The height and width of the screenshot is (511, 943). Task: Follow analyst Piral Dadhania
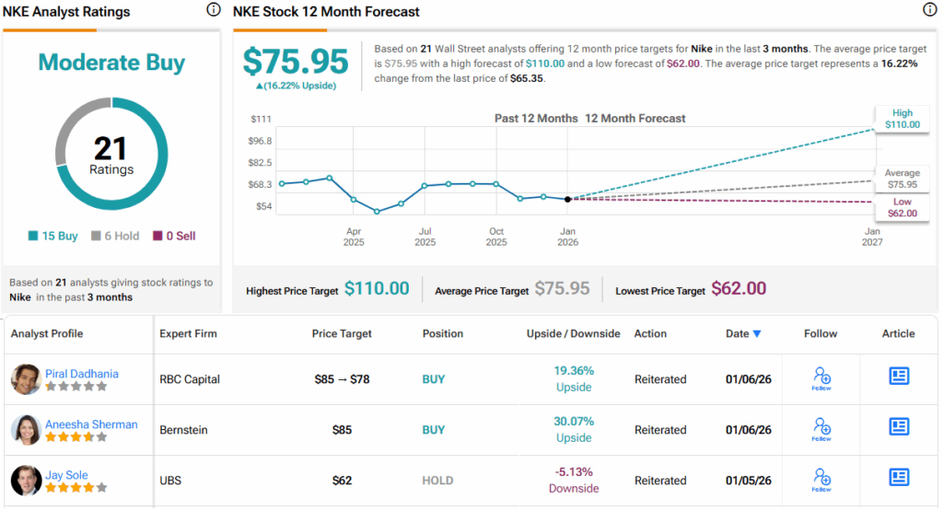pos(821,378)
